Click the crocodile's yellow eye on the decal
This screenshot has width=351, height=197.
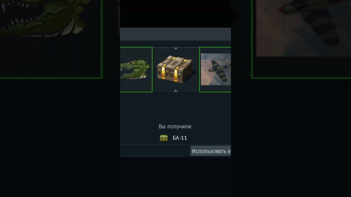point(133,63)
